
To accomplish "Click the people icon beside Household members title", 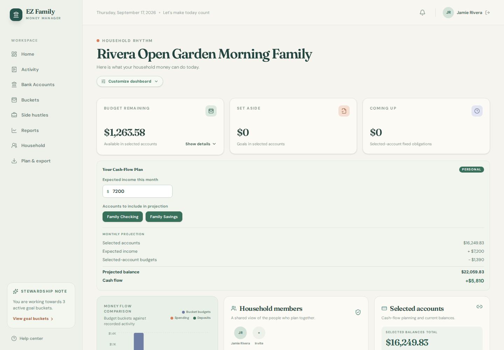I will (x=234, y=308).
